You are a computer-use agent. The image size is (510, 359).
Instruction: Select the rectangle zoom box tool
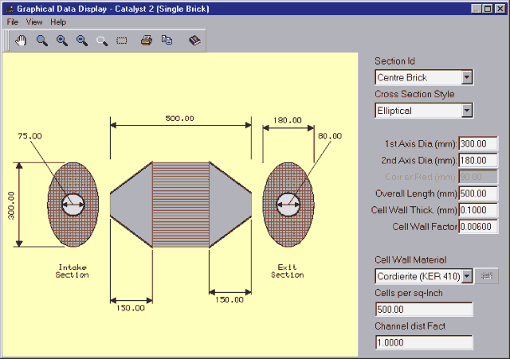click(122, 41)
